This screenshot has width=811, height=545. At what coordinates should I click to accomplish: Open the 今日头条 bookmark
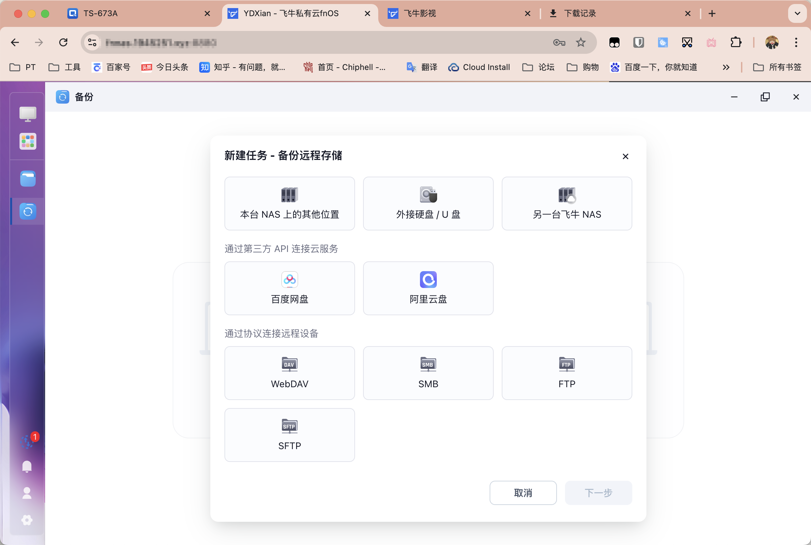(165, 67)
